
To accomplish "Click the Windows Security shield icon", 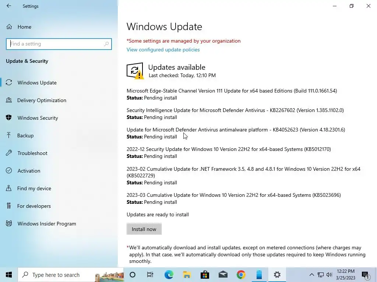I will [9, 117].
